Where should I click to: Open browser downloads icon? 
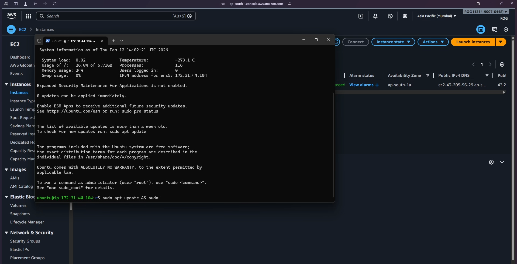[25, 4]
